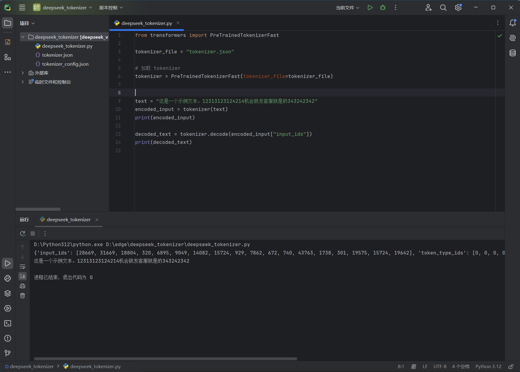Open Python Console tool window
Viewport: 520px width, 372px height.
[8, 278]
